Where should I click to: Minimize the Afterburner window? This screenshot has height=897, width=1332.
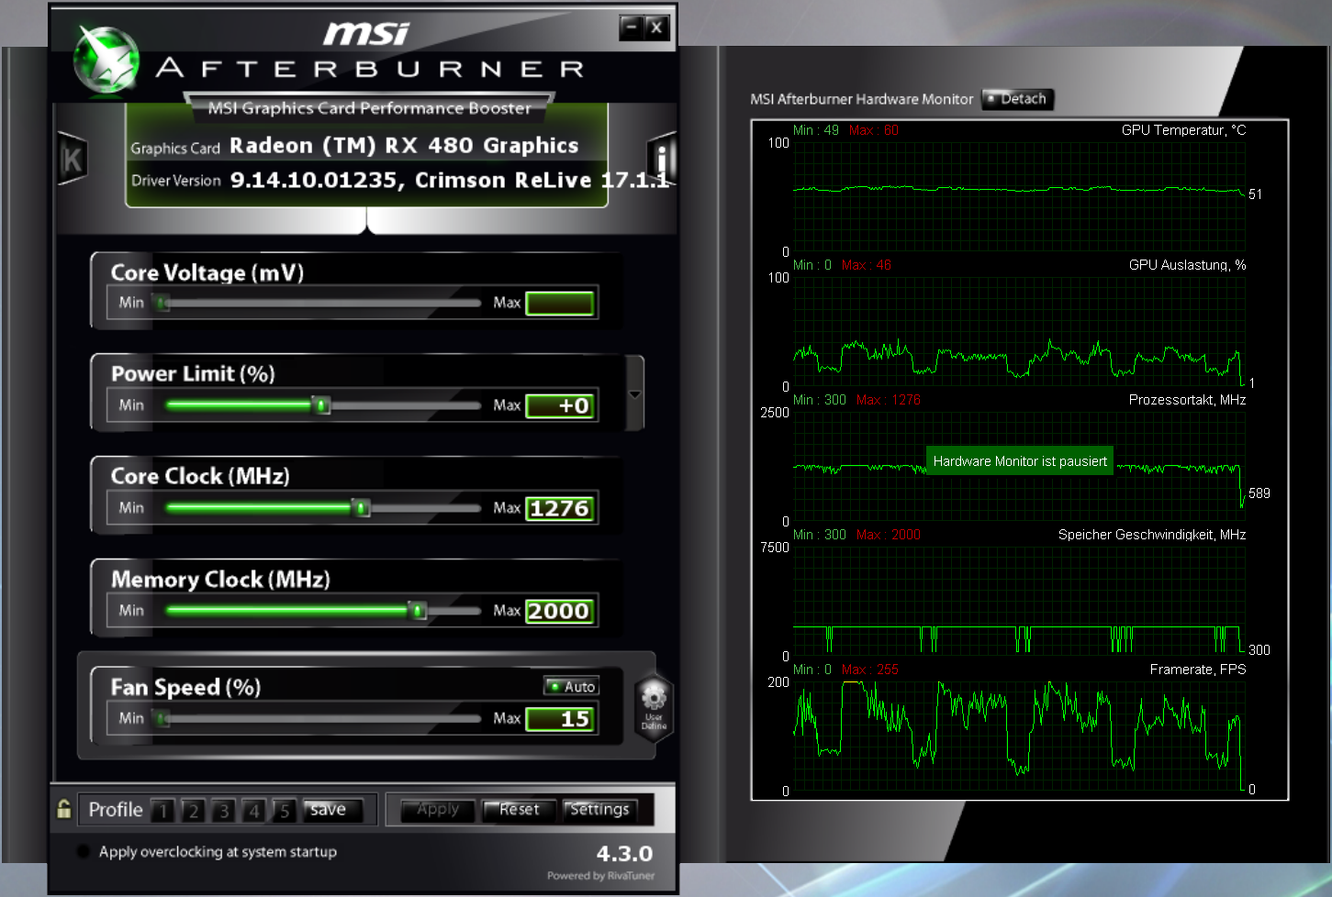click(x=631, y=28)
